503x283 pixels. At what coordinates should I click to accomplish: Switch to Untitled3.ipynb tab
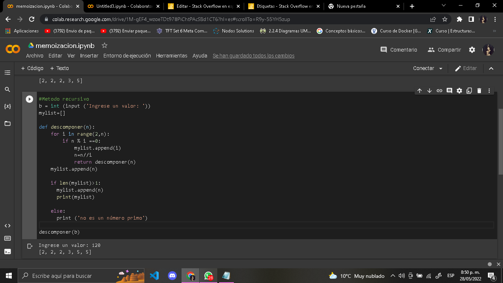123,6
